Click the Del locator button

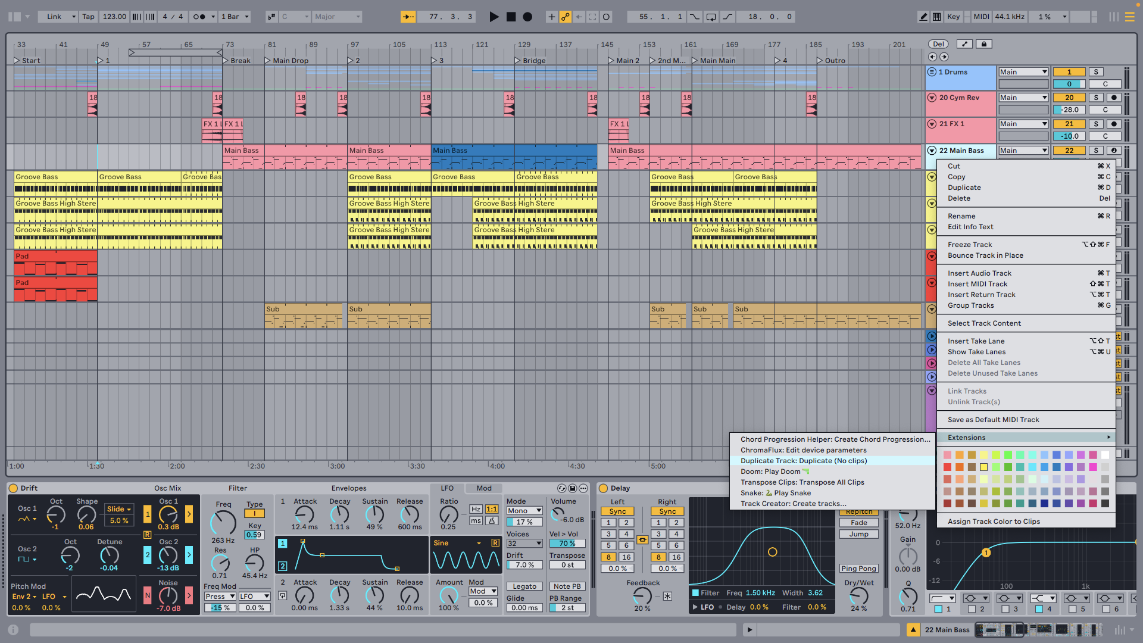[938, 44]
